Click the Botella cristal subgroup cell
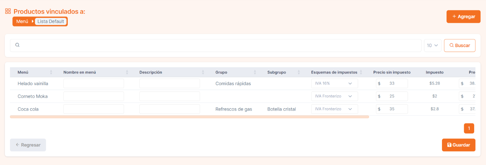Screen dimensions: 486x165 (x=282, y=109)
